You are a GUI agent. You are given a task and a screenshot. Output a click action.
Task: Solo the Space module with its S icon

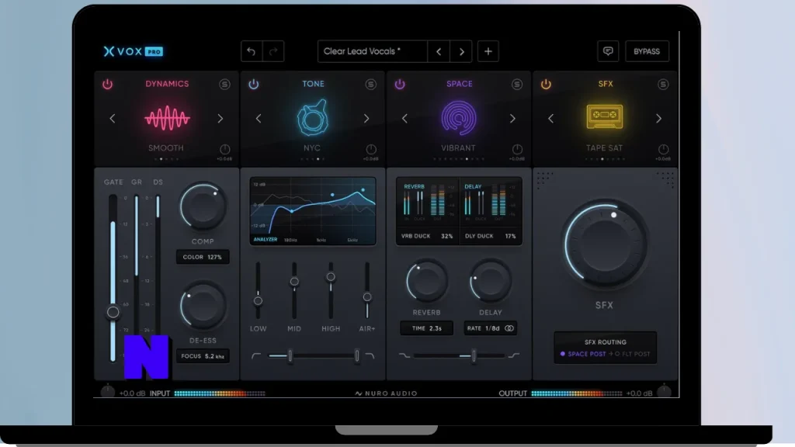pos(516,84)
